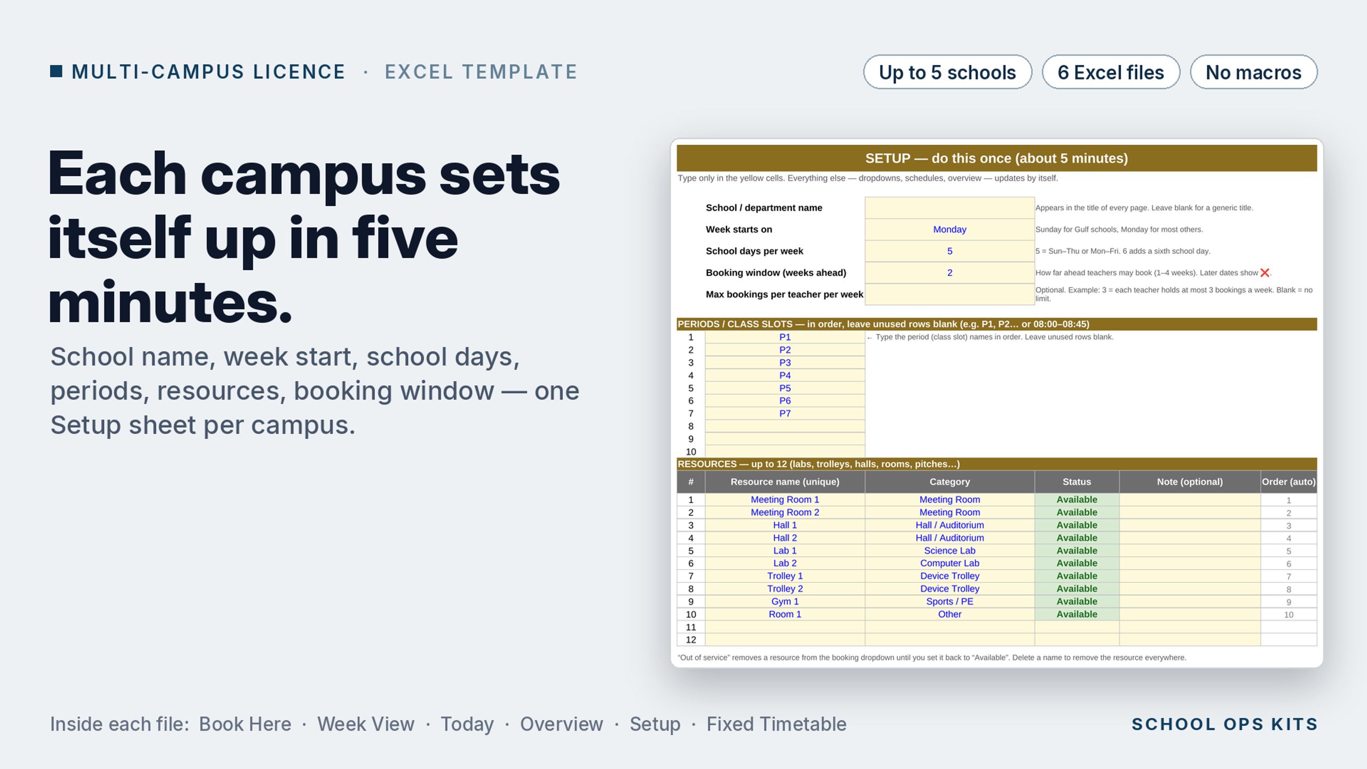Image resolution: width=1367 pixels, height=769 pixels.
Task: Select resource 'Trolley 2' name cell
Action: pyautogui.click(x=785, y=588)
